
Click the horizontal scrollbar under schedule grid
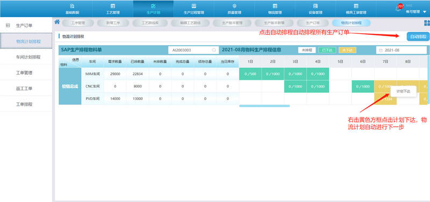tap(264, 106)
